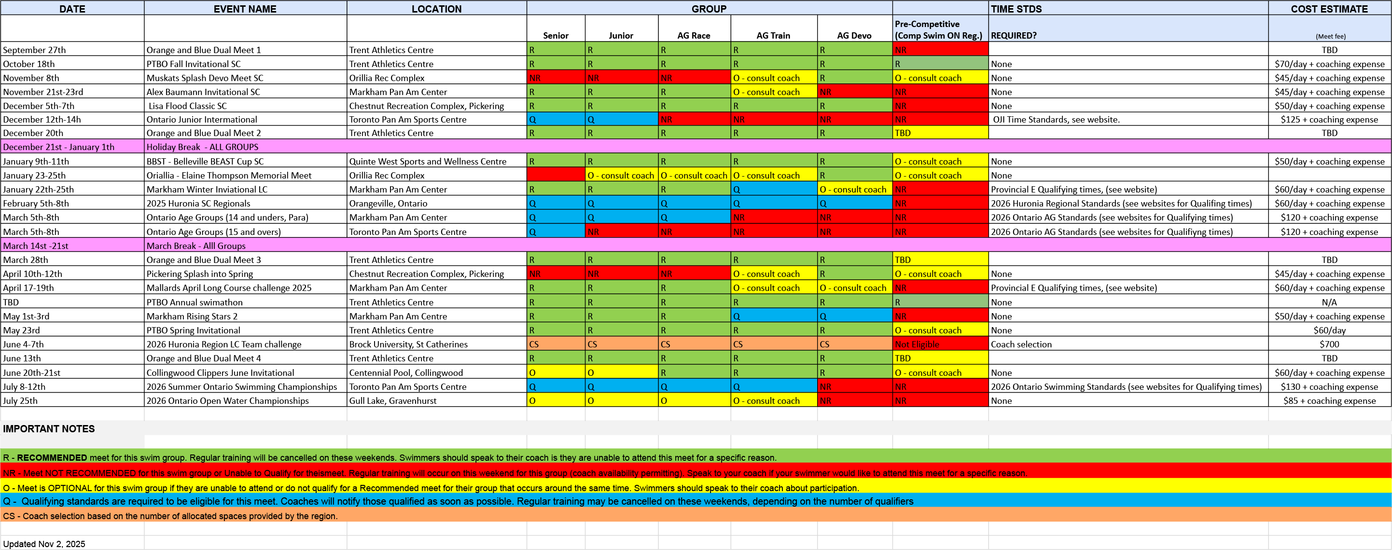Select the COST ESTIMATE header cell
1392x550 pixels.
coord(1329,9)
